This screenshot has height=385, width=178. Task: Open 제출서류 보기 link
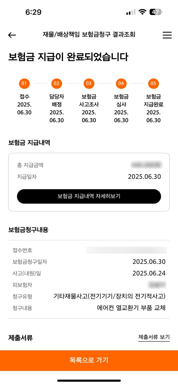[x=154, y=337]
